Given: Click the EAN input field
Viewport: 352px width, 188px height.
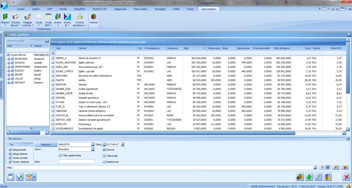Looking at the screenshot, I should point(76,162).
